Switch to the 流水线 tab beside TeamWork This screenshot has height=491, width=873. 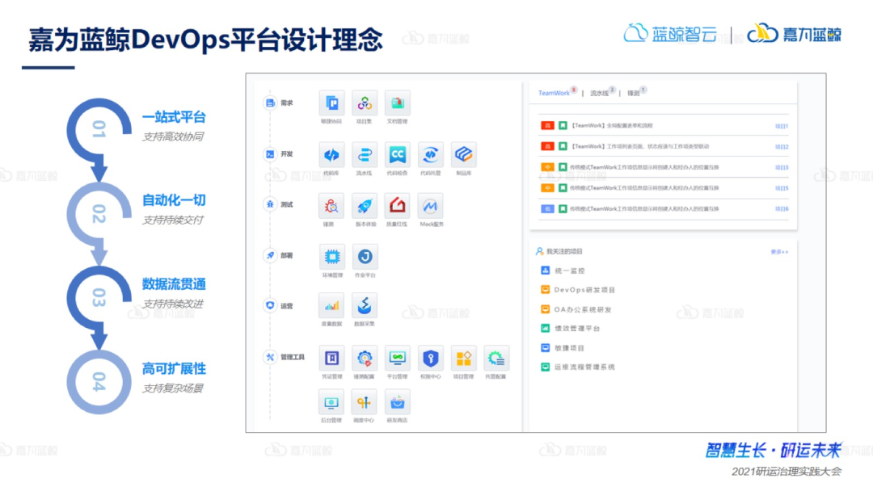coord(599,94)
